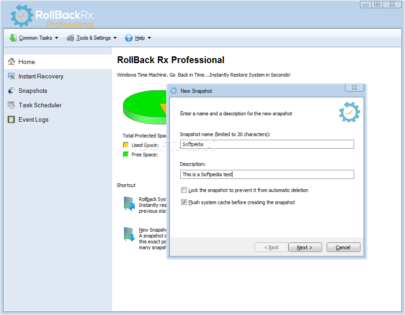The height and width of the screenshot is (315, 405).
Task: Click the Instant Recovery monitor icon
Action: pyautogui.click(x=11, y=76)
